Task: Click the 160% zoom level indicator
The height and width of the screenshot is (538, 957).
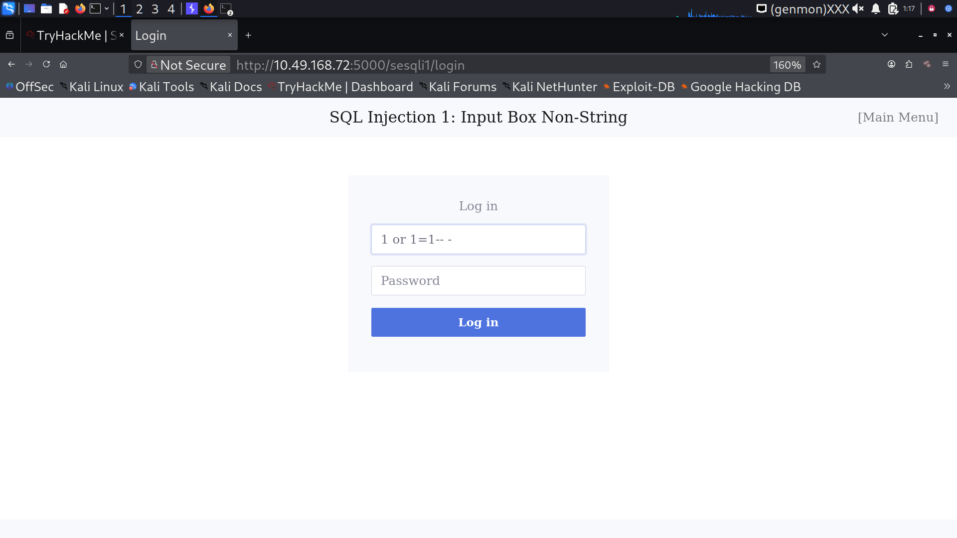Action: click(x=787, y=65)
